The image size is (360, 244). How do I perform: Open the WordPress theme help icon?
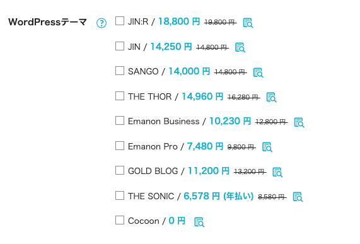[x=102, y=23]
